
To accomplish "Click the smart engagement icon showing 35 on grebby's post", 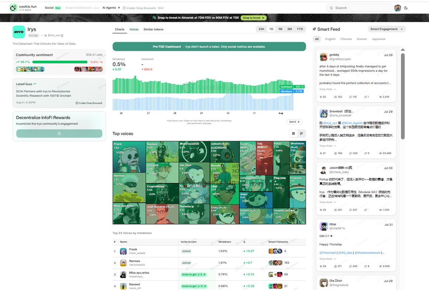I will [321, 97].
